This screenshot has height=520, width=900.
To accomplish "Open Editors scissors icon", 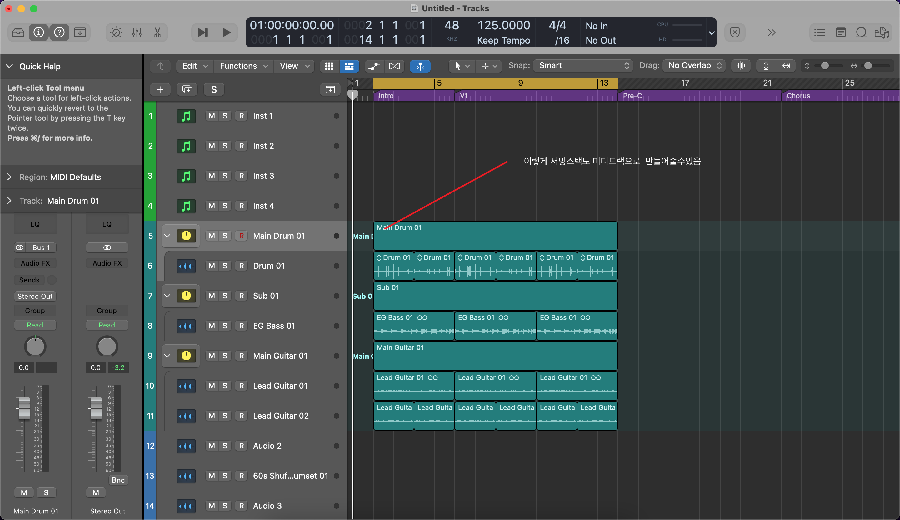I will tap(157, 33).
